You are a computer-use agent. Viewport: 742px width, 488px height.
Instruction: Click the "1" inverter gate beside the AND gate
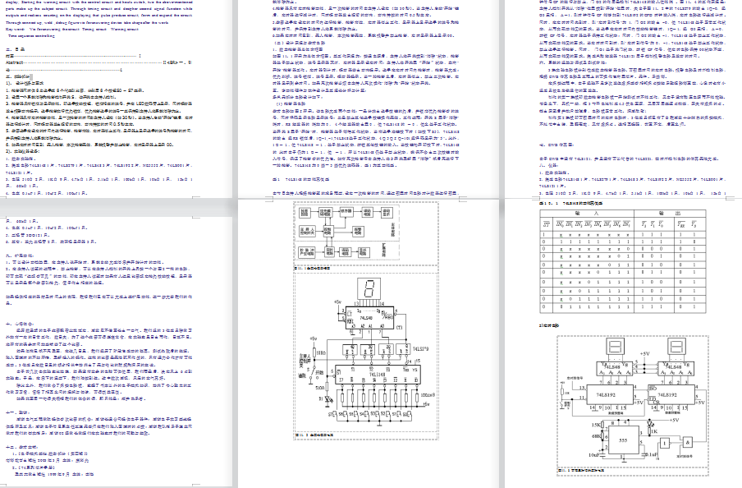665,444
